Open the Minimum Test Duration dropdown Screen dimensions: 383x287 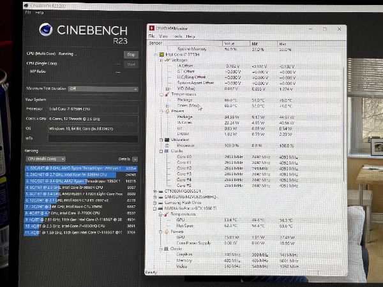tap(103, 89)
